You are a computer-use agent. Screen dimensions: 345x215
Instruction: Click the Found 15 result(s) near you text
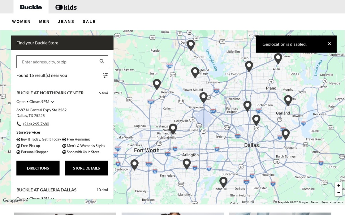coord(42,75)
